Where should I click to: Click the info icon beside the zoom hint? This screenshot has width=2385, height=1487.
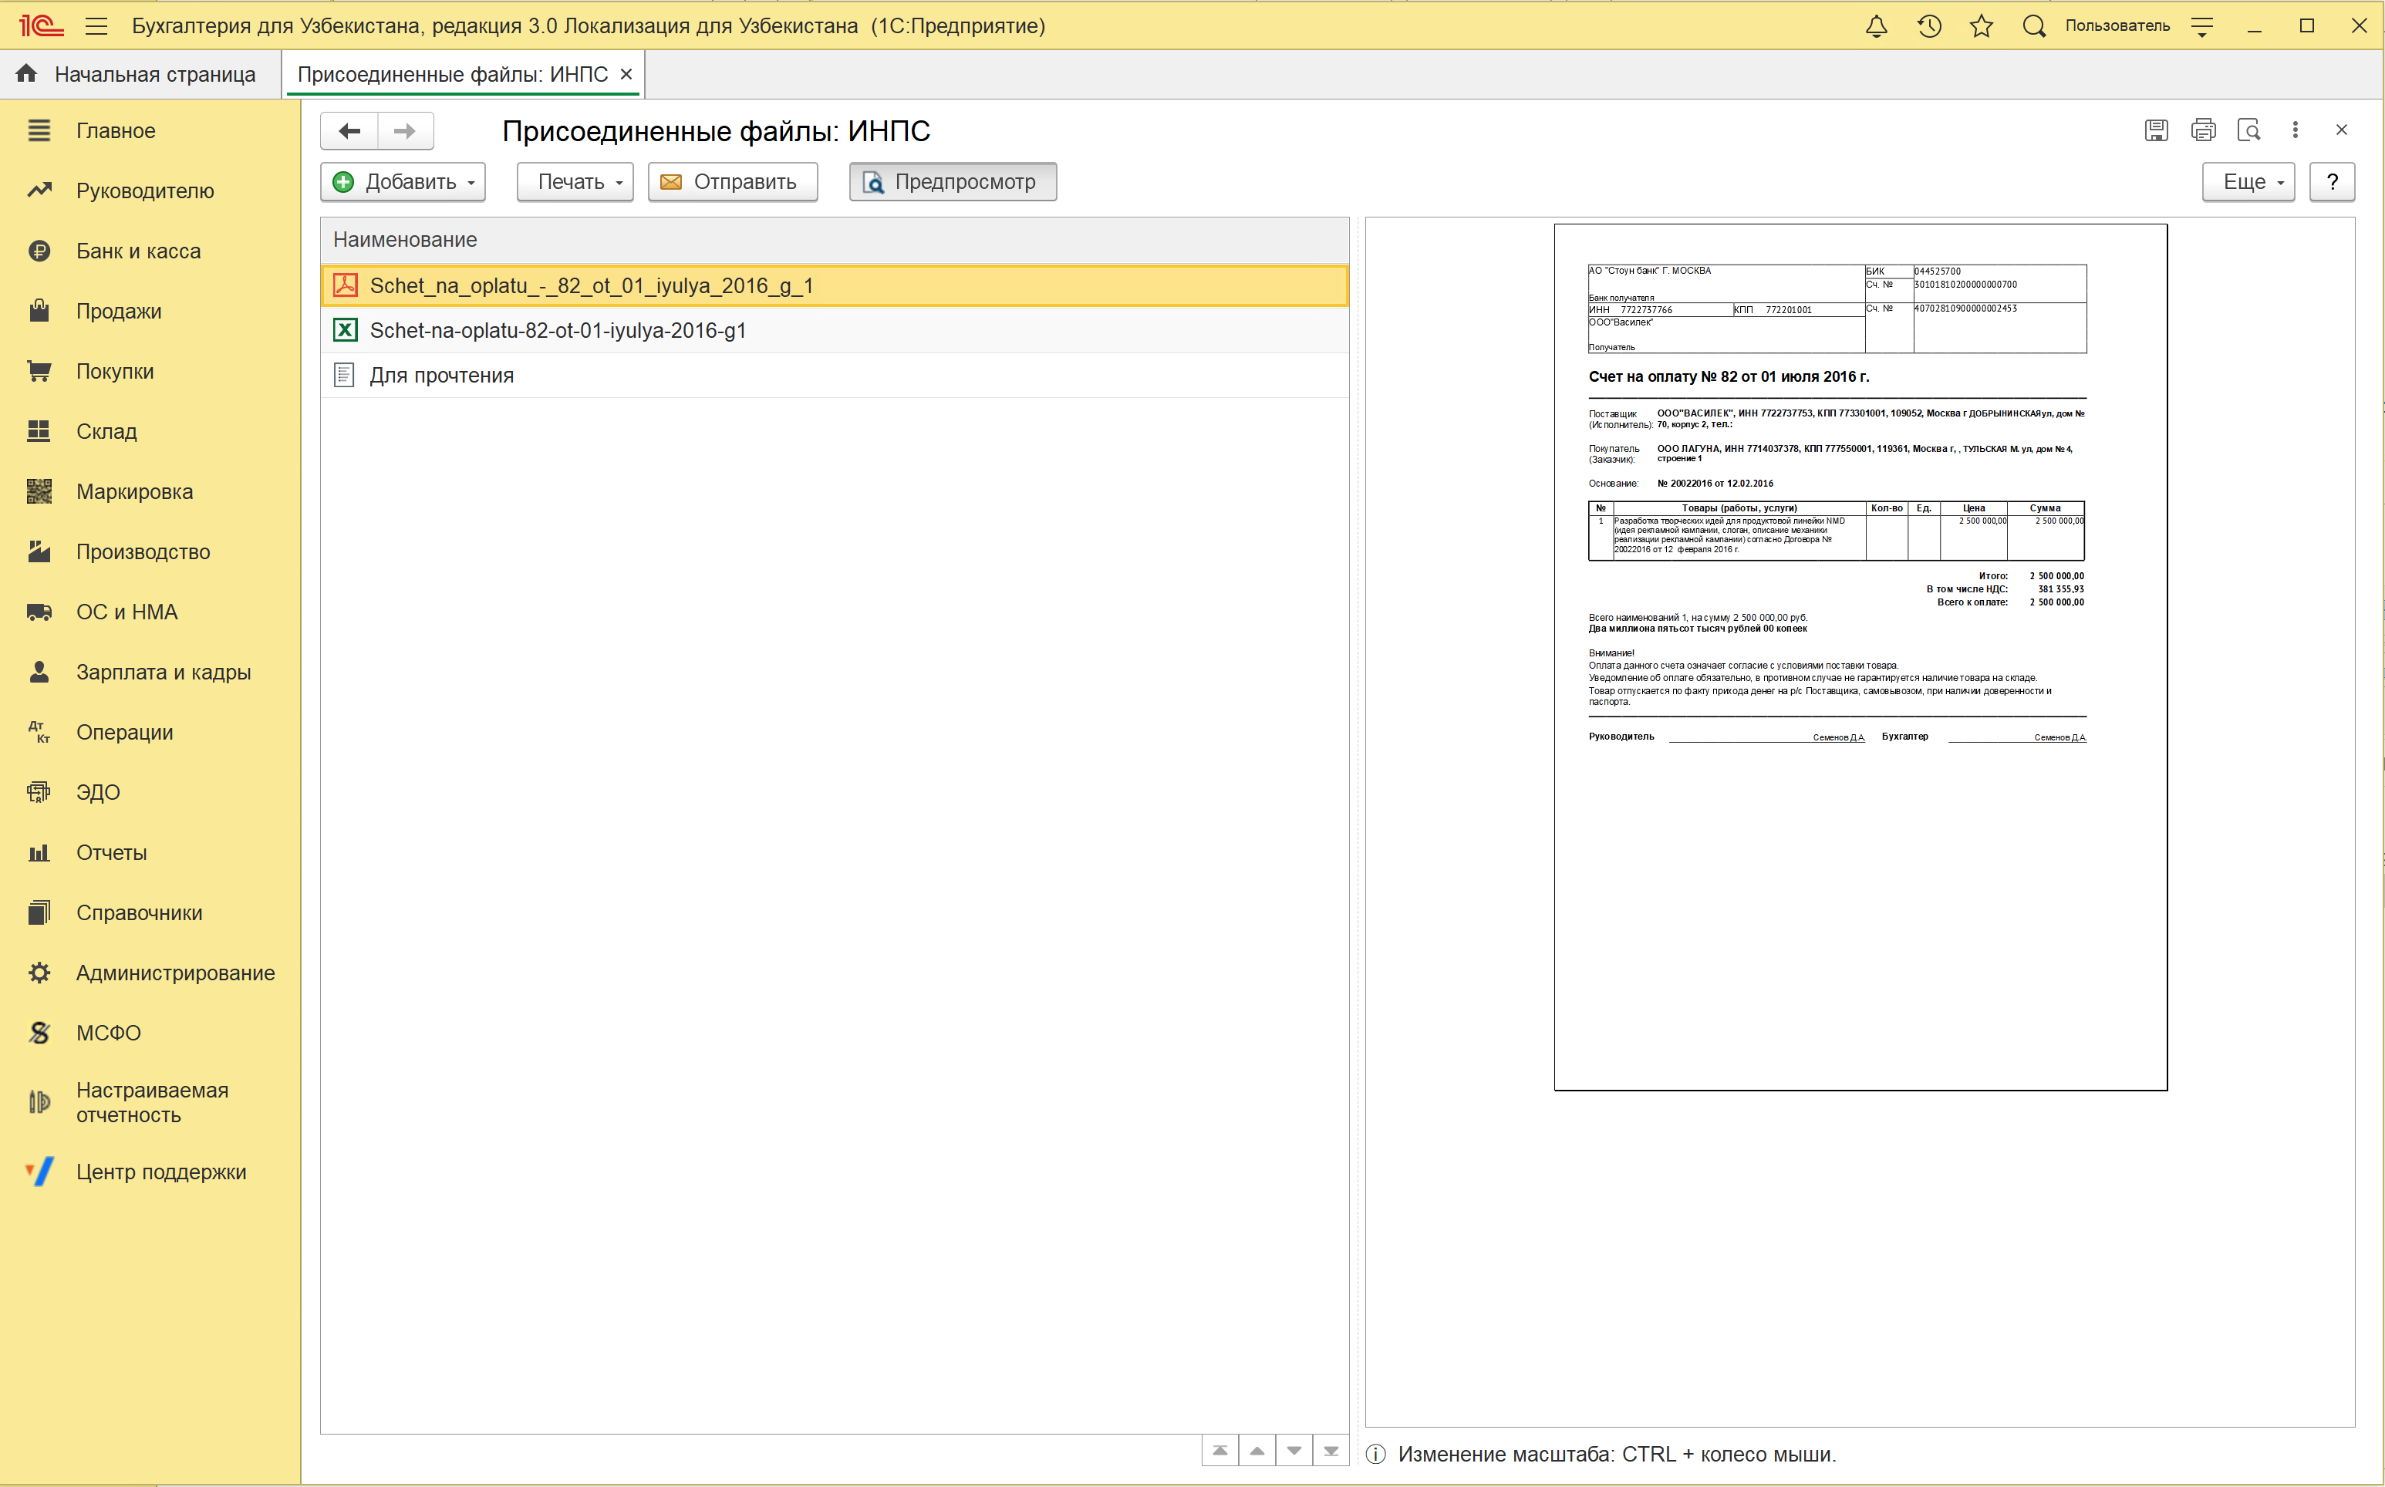coord(1376,1455)
